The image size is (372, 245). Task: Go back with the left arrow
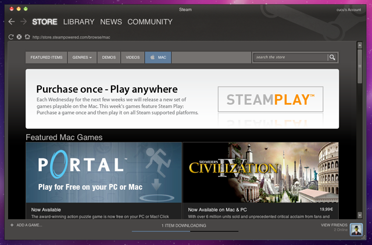coord(12,22)
